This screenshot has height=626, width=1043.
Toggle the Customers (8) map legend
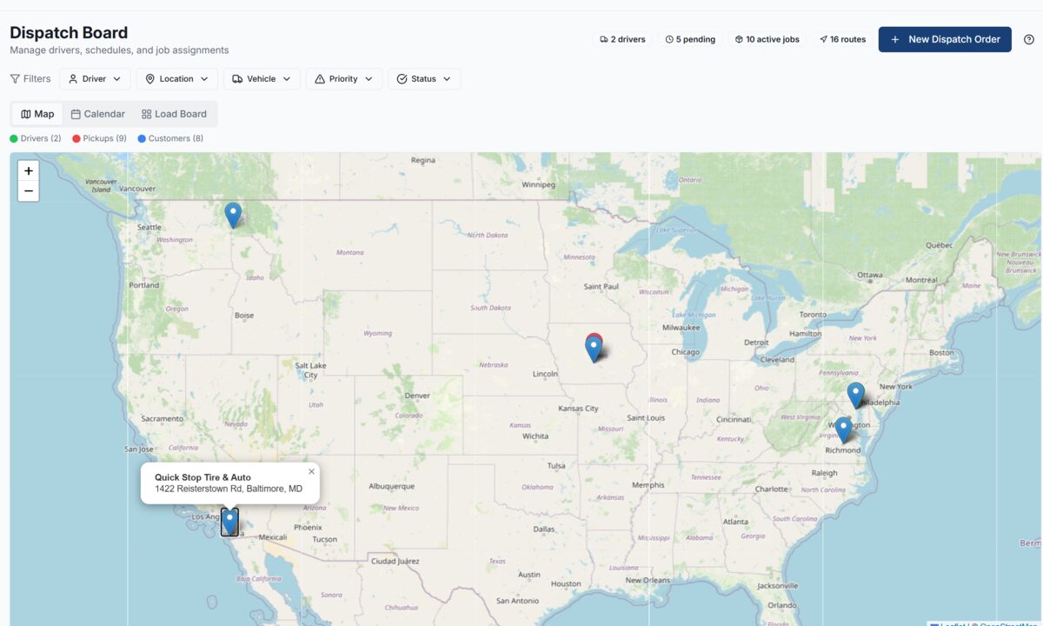pyautogui.click(x=170, y=138)
